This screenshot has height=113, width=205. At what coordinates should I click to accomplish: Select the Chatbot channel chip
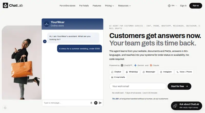click(x=116, y=72)
